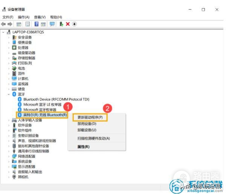Open the 查看(V) menu

point(40,17)
